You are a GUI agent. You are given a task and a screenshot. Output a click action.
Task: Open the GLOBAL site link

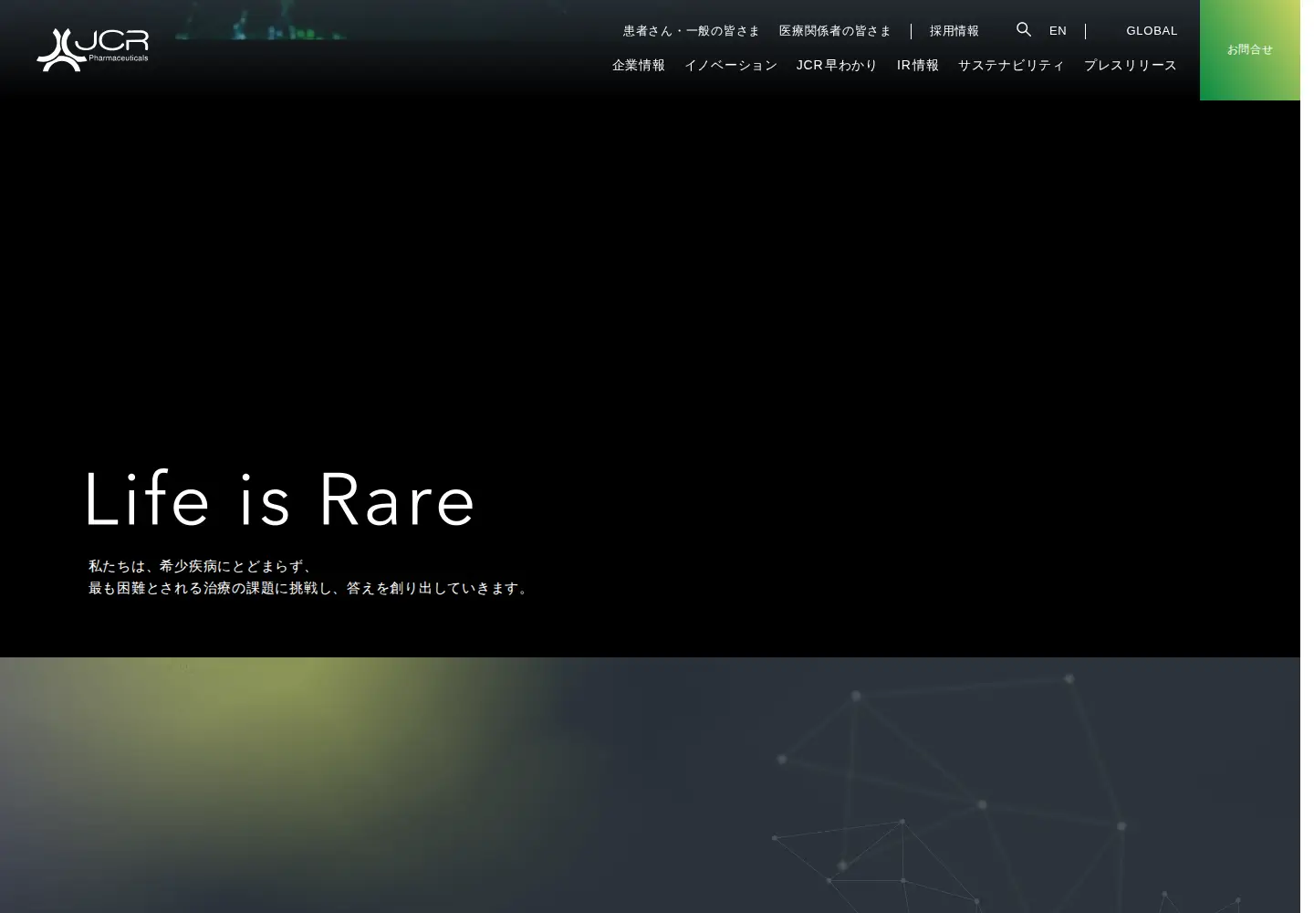1152,31
